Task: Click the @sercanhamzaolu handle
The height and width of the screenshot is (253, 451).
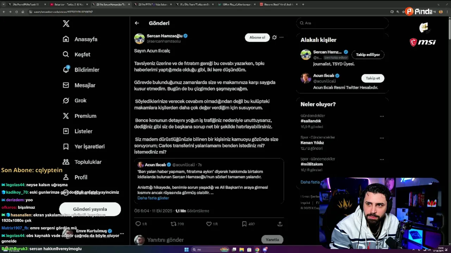Action: (163, 41)
